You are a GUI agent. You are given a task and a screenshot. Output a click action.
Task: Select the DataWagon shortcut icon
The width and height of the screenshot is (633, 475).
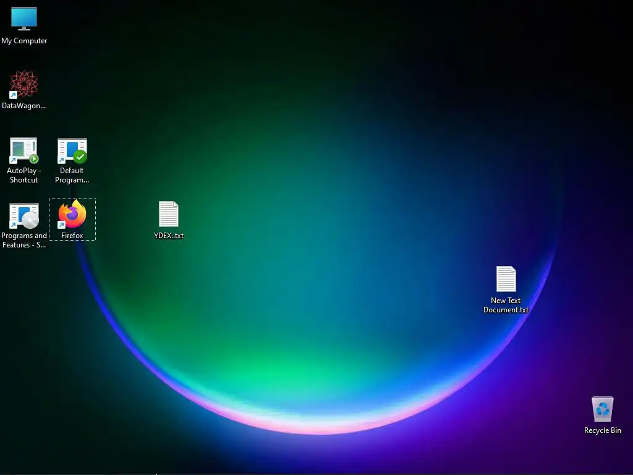coord(24,84)
